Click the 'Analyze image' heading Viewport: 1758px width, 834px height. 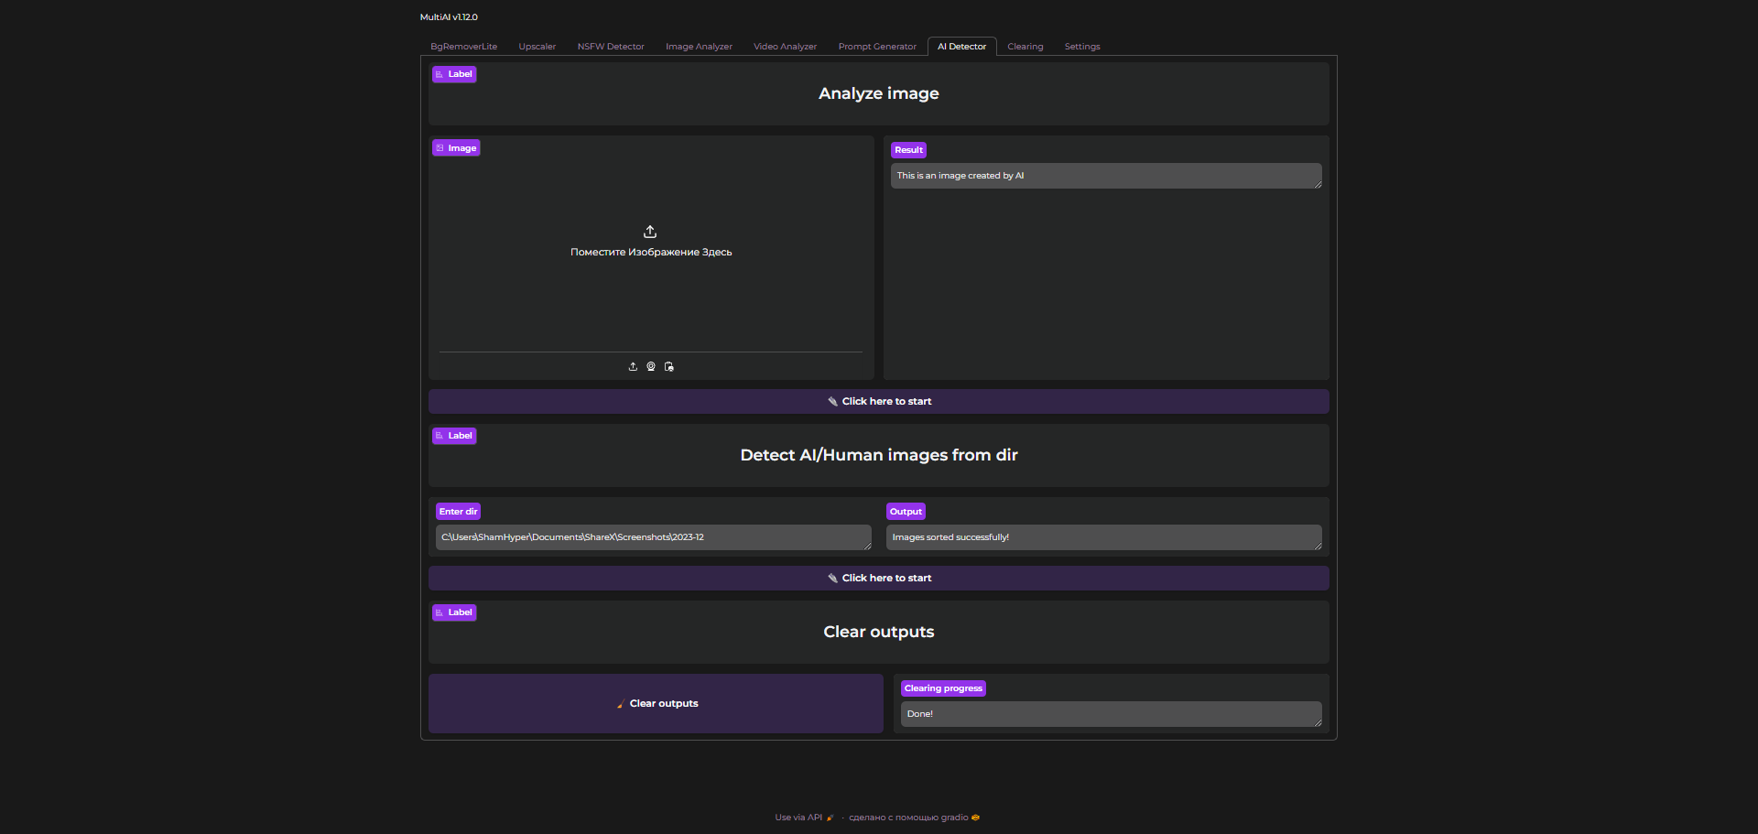tap(879, 93)
